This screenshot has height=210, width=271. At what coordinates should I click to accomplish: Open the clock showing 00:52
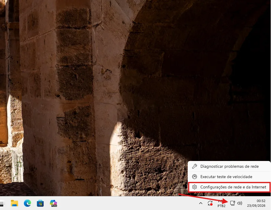[261, 201]
